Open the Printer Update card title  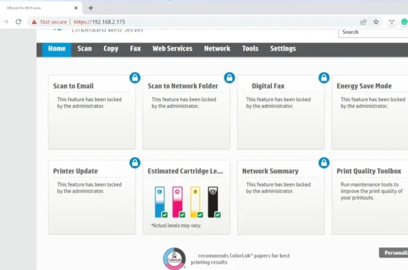75,171
